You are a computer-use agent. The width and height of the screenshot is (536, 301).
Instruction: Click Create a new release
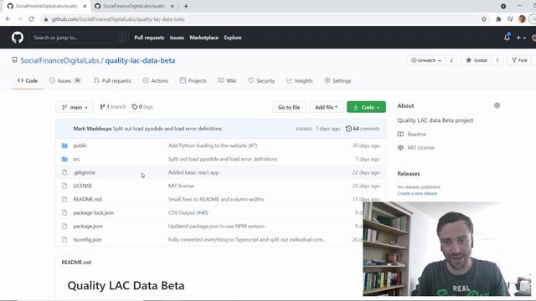417,193
